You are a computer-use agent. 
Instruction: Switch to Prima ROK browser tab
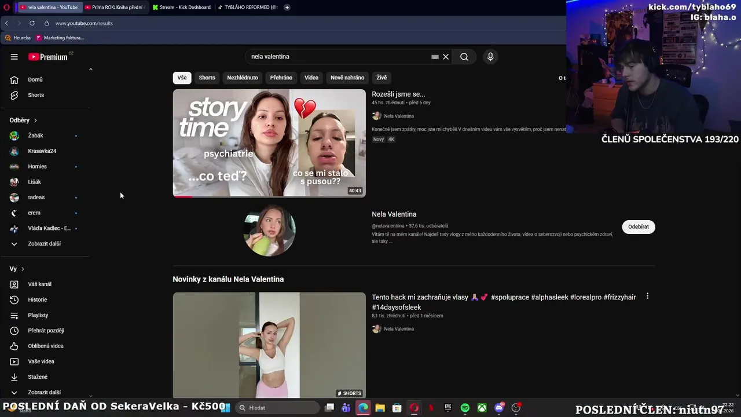tap(115, 7)
